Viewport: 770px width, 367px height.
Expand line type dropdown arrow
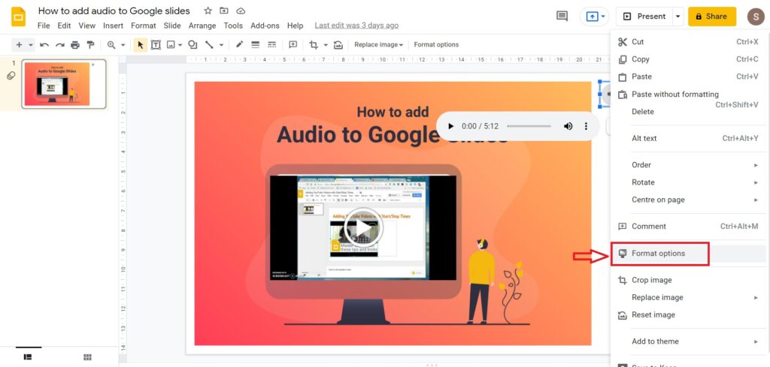221,44
